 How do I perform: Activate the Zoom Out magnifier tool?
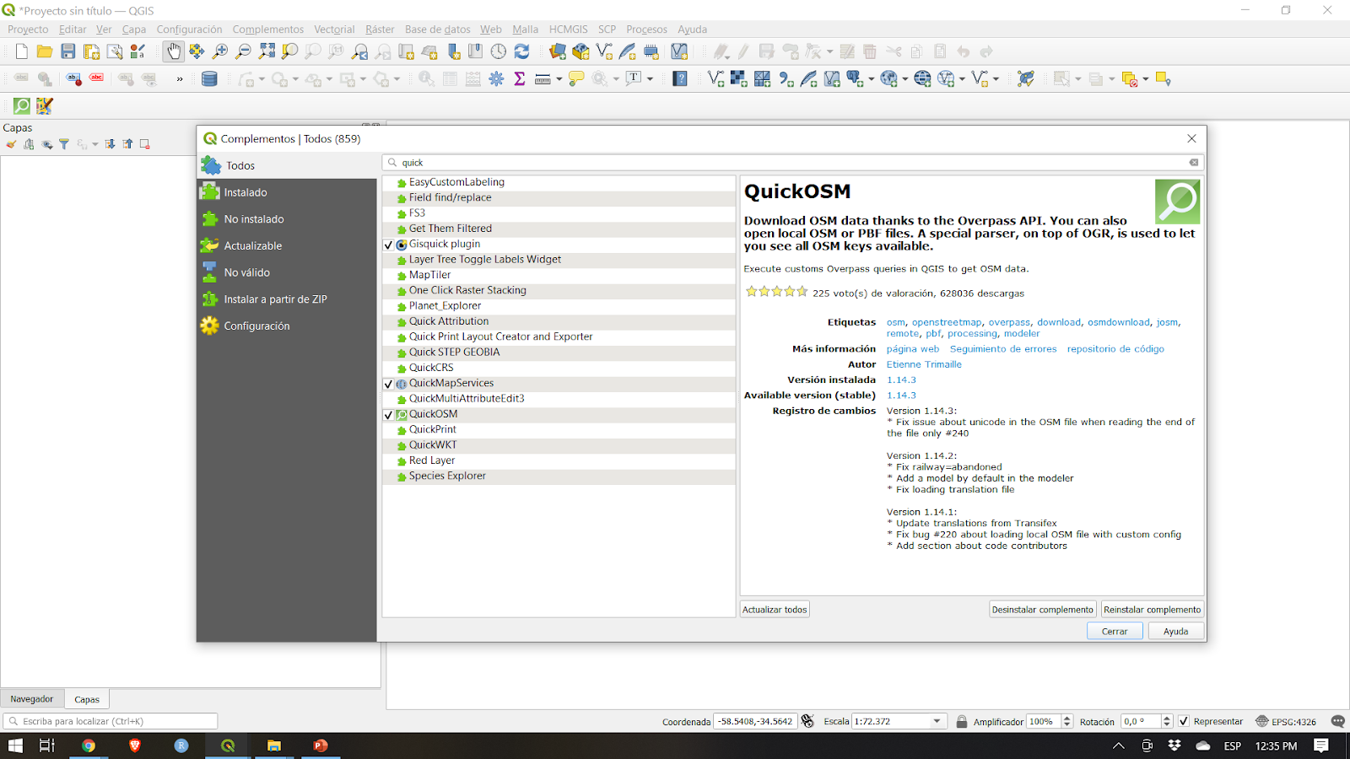pyautogui.click(x=243, y=51)
